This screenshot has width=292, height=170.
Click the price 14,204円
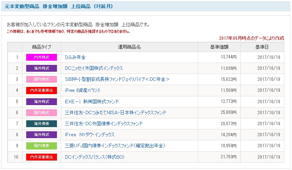229,135
